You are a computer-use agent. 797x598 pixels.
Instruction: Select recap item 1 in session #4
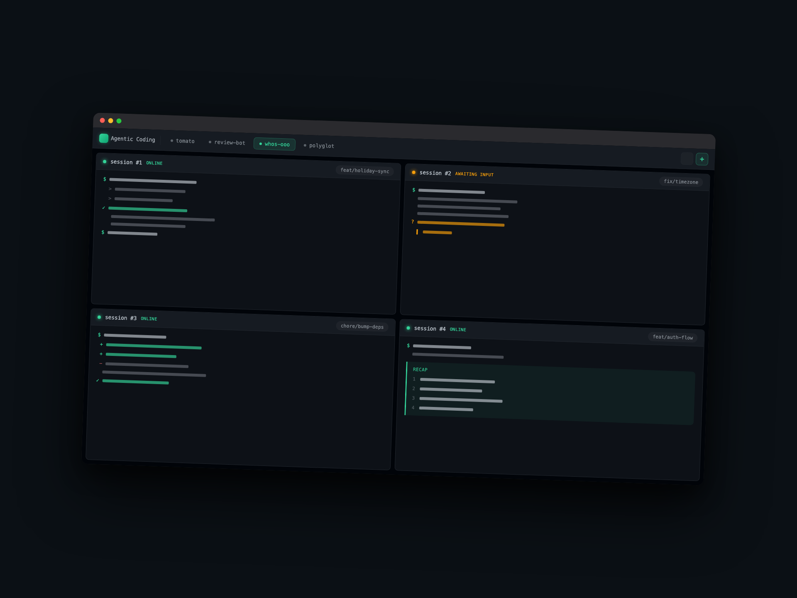coord(454,380)
